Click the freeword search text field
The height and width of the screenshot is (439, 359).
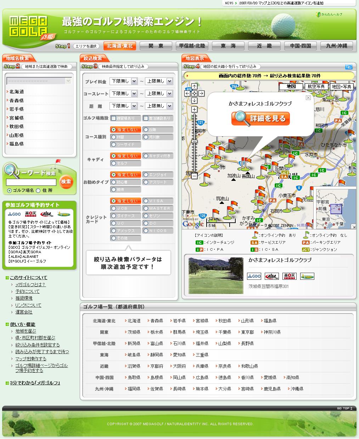coord(31,182)
